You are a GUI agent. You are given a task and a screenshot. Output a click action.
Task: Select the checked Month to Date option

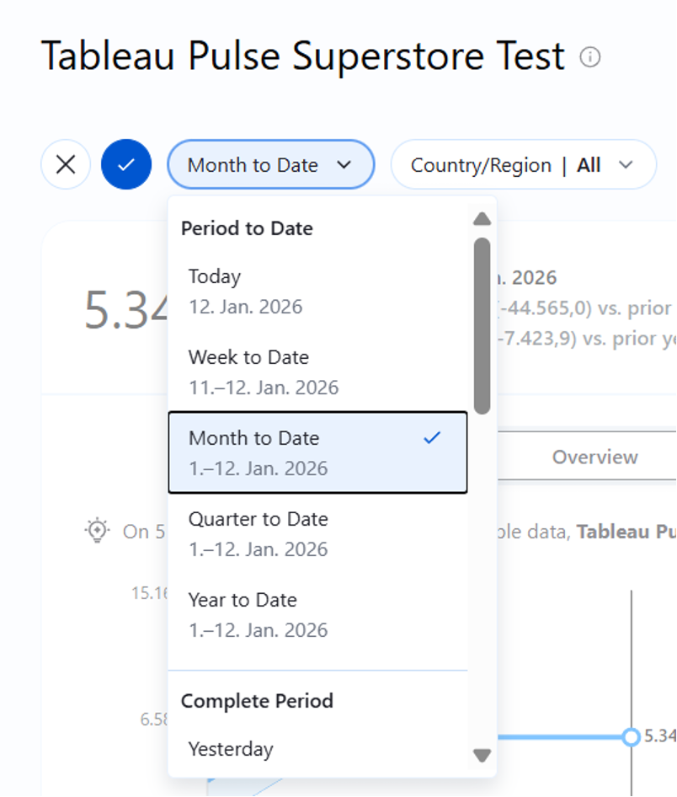(317, 452)
